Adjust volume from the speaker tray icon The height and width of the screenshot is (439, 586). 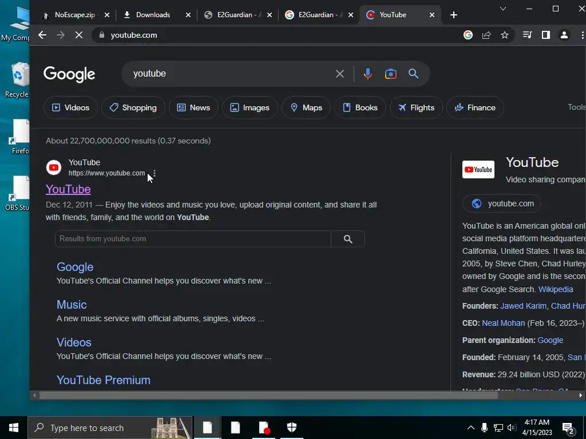(x=512, y=428)
